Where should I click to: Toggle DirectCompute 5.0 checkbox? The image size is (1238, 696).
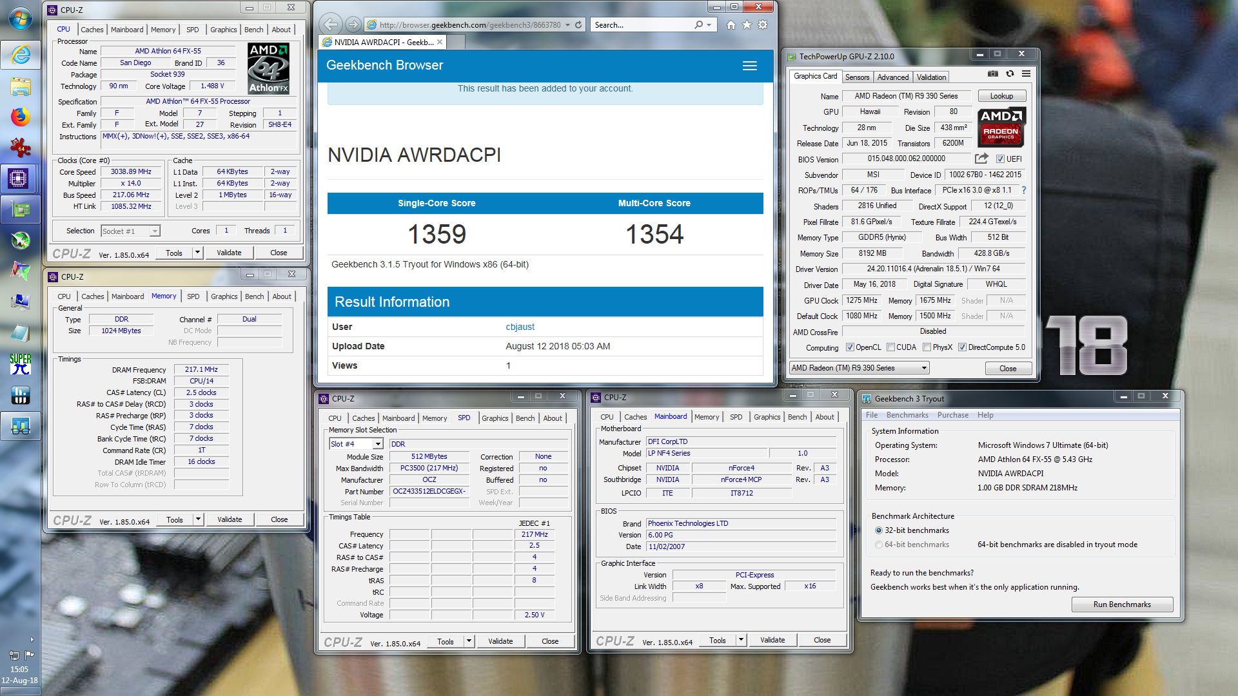point(962,347)
